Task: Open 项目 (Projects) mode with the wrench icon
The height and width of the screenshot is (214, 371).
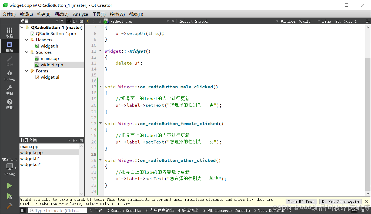Action: (9, 90)
